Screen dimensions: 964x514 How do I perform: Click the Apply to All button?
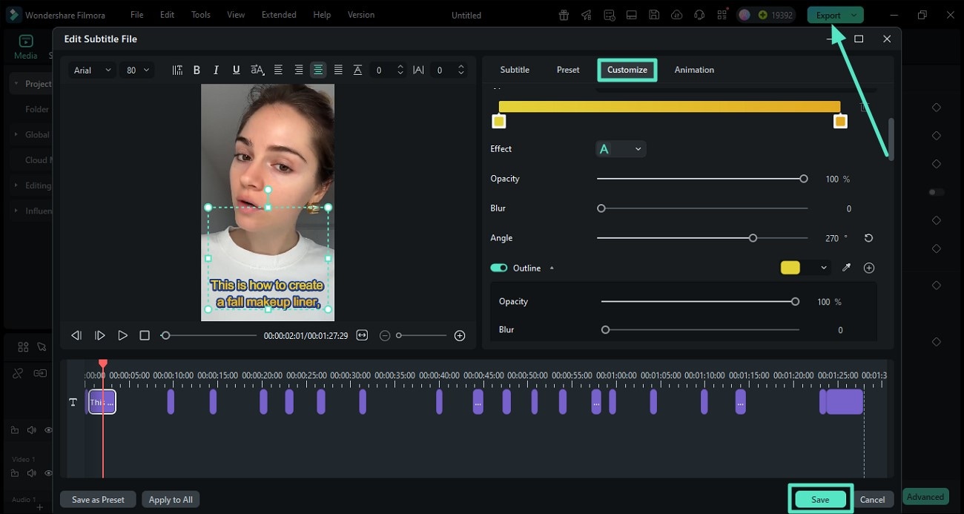171,499
